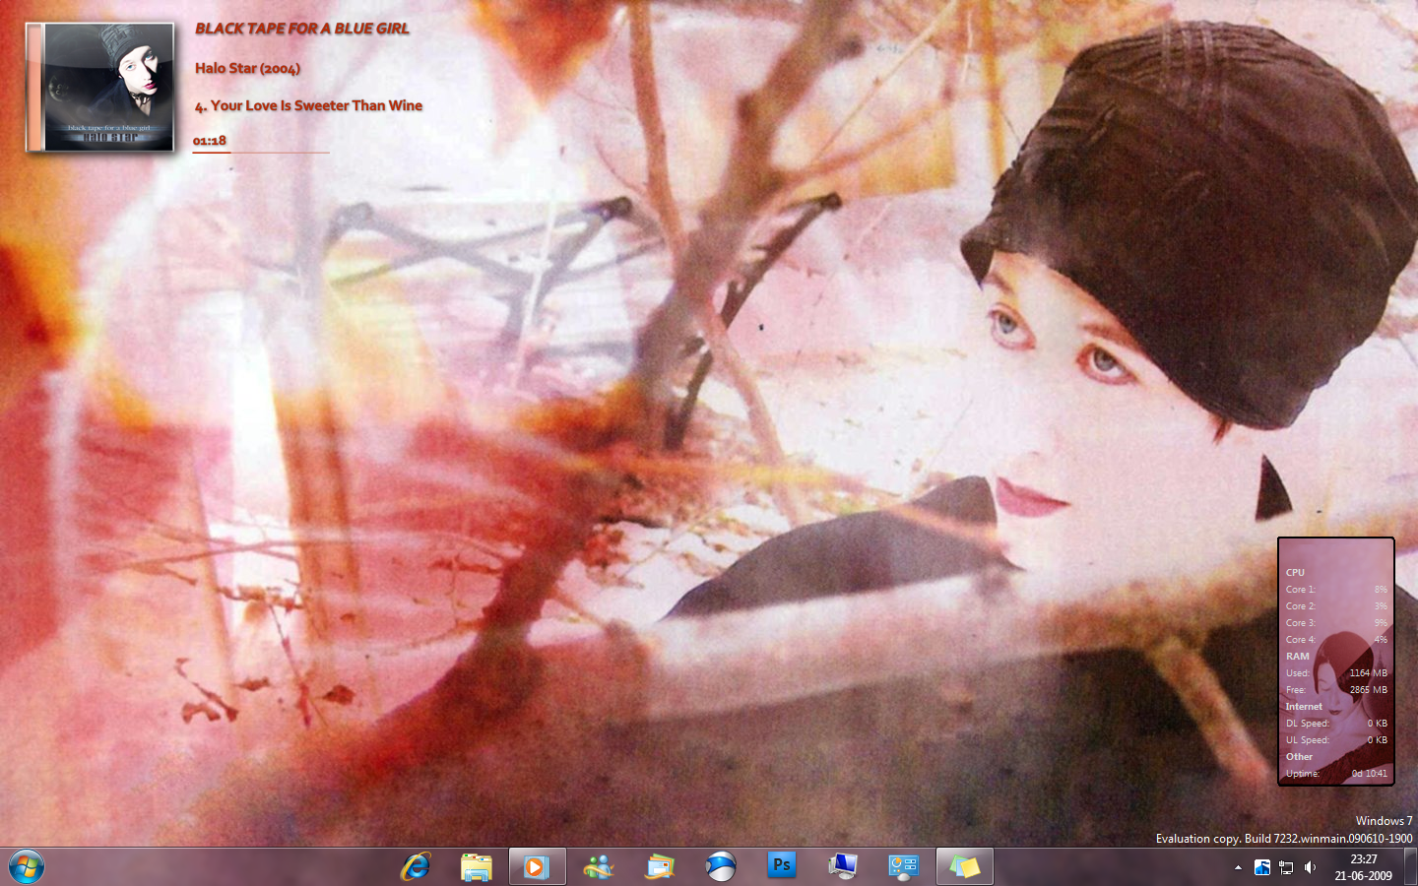This screenshot has width=1418, height=886.
Task: Open the volume speaker tray icon
Action: (x=1311, y=867)
